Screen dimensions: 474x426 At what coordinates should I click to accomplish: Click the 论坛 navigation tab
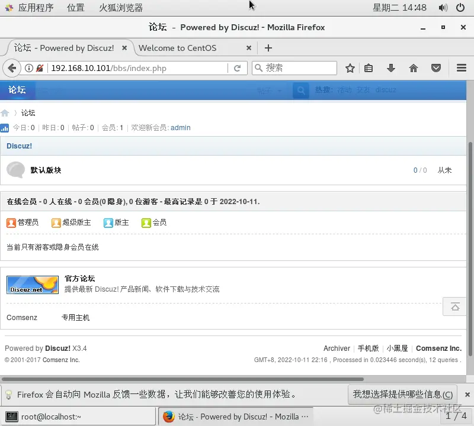pyautogui.click(x=17, y=90)
